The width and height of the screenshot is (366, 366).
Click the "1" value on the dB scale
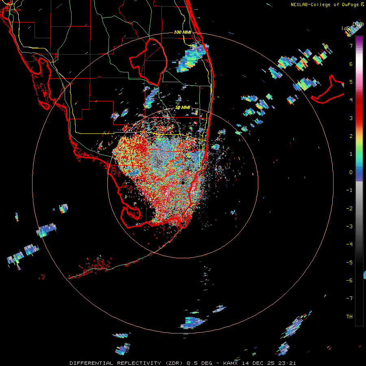351,154
